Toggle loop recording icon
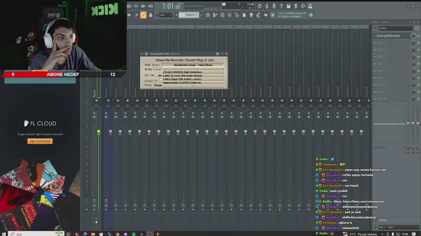The width and height of the screenshot is (421, 236). 151,6
